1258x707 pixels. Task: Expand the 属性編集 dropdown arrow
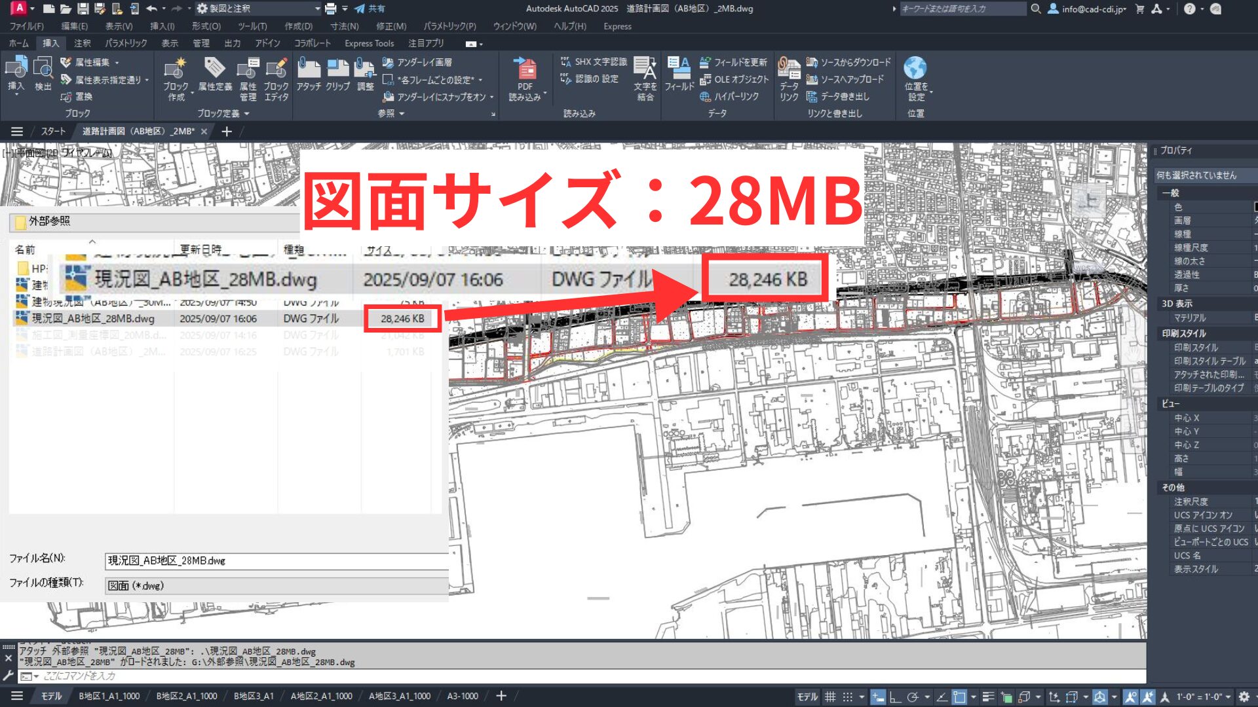tap(117, 62)
